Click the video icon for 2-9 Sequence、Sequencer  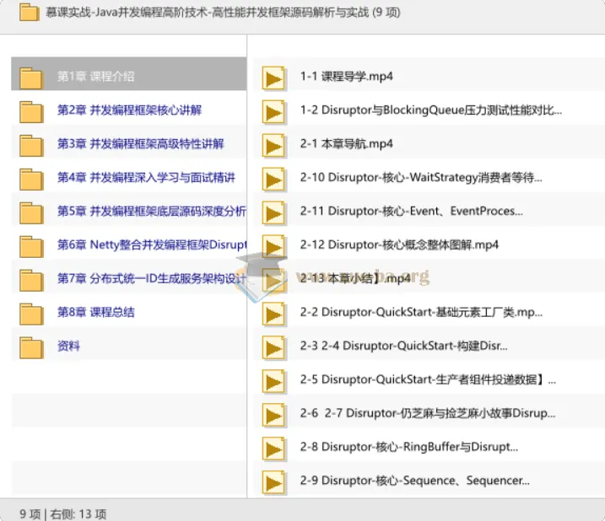[274, 483]
